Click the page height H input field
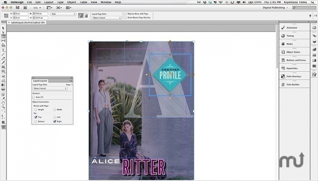The image size is (318, 181). [42, 18]
